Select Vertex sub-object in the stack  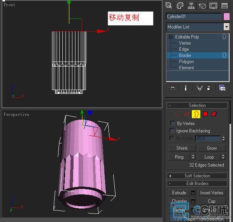(185, 43)
